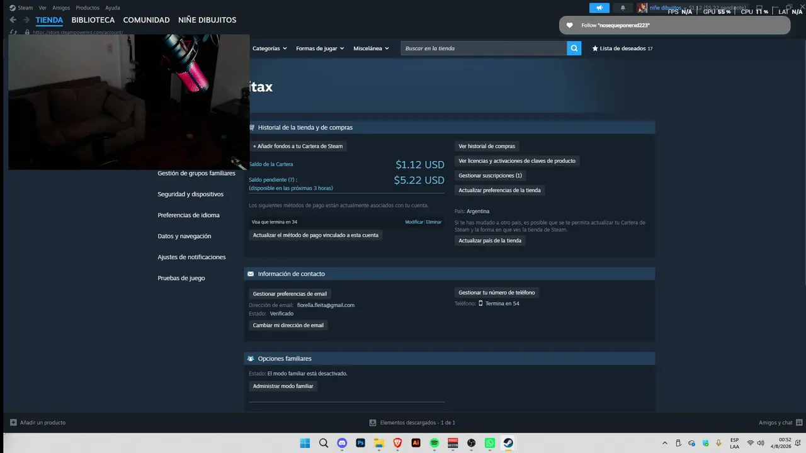Click the store URL address text
This screenshot has height=453, width=806.
[x=78, y=32]
